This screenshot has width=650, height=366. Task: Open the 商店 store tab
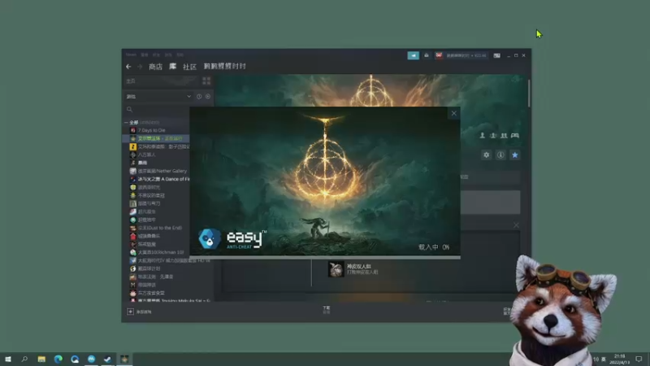[x=155, y=67]
